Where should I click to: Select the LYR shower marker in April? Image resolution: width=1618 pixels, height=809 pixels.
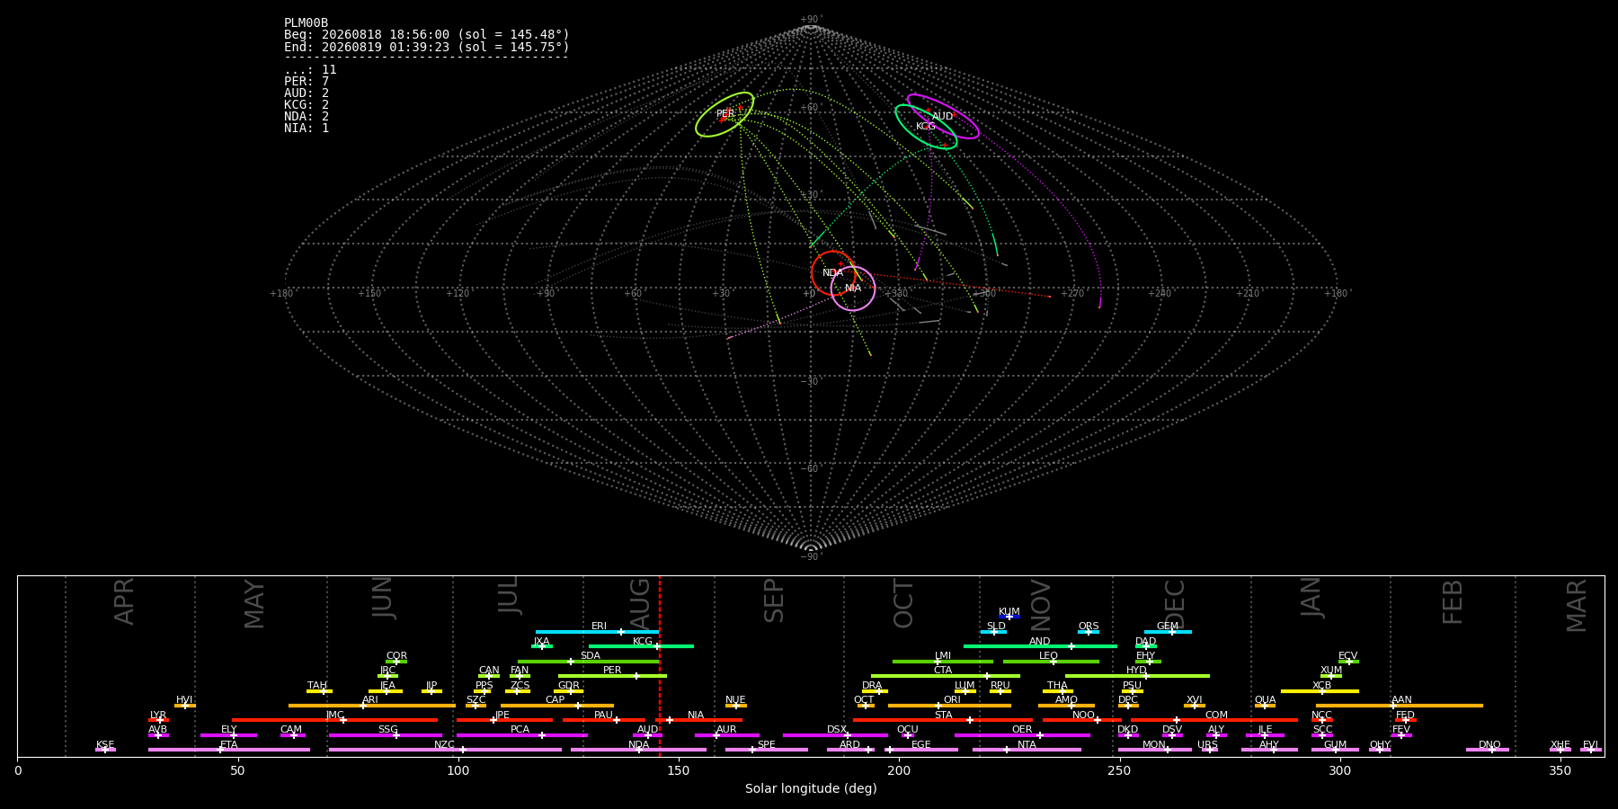159,720
